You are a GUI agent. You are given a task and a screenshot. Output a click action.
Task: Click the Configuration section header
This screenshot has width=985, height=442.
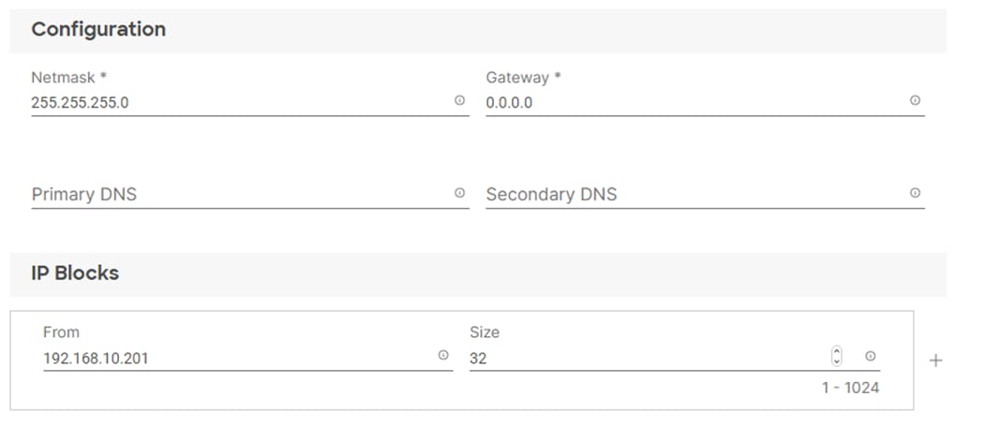tap(98, 30)
